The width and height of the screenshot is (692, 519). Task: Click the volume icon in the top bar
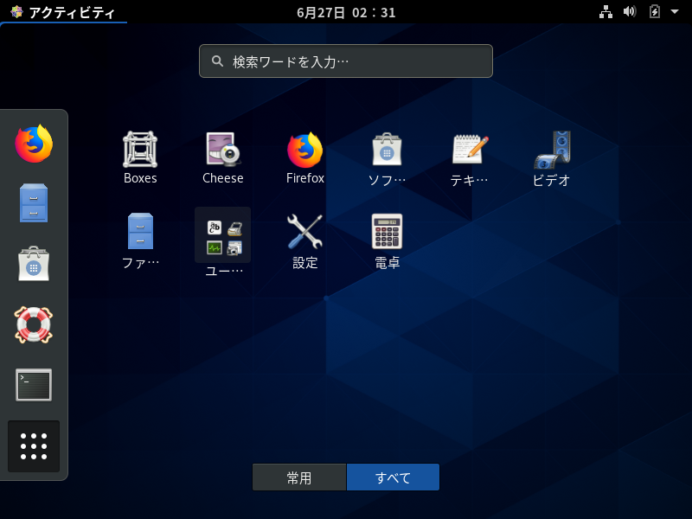click(x=630, y=12)
